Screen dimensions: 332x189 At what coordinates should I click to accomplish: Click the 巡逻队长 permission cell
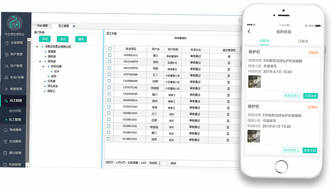pos(172,62)
